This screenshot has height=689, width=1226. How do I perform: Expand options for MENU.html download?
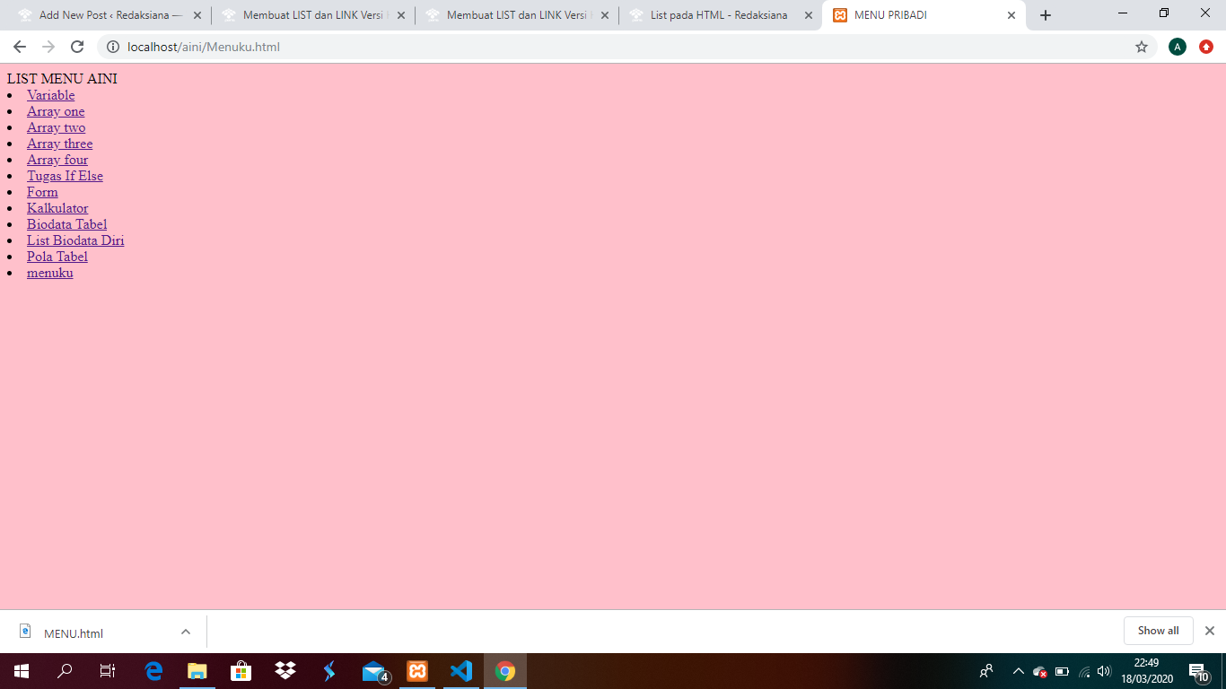click(186, 632)
